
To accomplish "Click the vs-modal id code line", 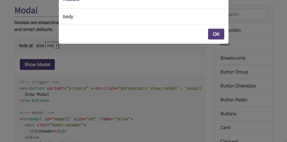I will [76, 119].
